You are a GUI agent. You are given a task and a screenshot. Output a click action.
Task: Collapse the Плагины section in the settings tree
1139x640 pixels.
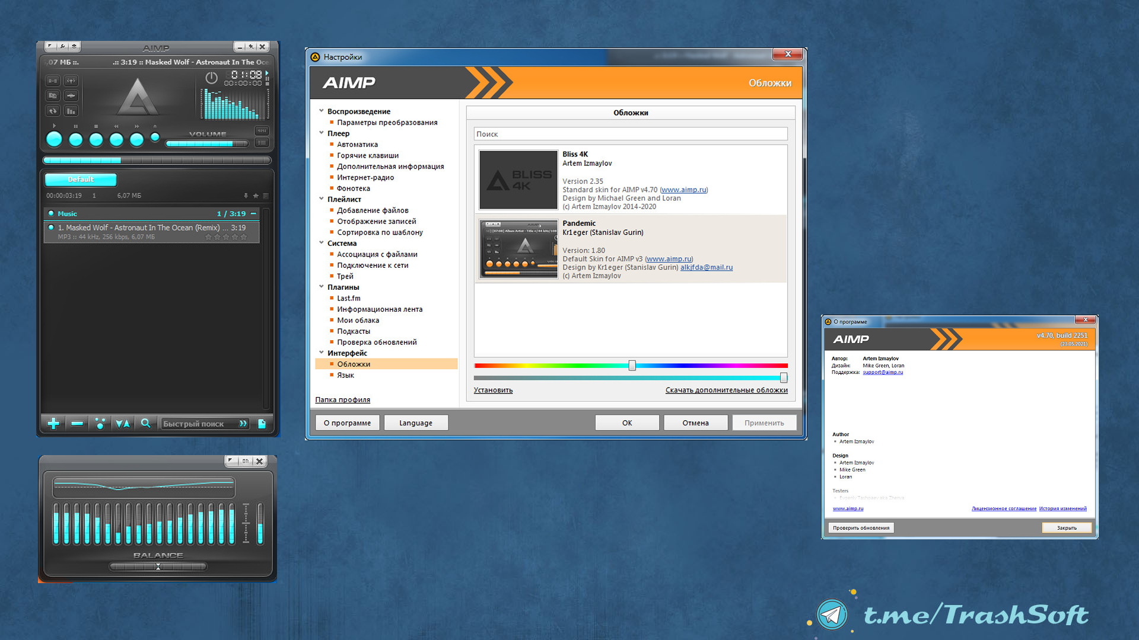(x=321, y=286)
